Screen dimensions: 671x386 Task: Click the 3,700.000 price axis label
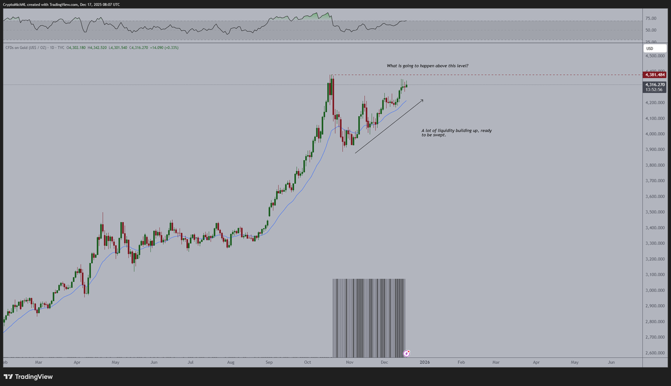[x=654, y=181]
